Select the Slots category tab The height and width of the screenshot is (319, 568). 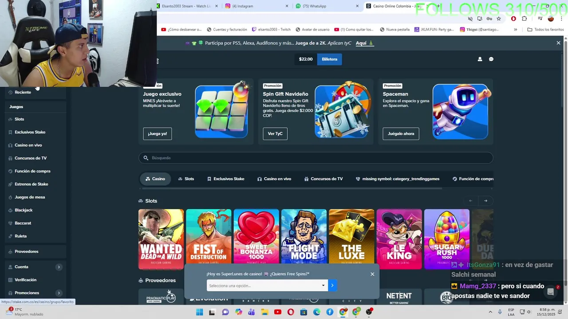pos(186,179)
